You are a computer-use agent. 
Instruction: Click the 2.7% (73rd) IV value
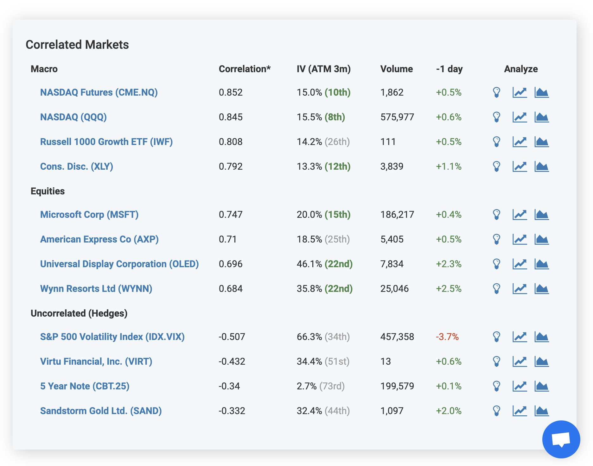tap(321, 386)
